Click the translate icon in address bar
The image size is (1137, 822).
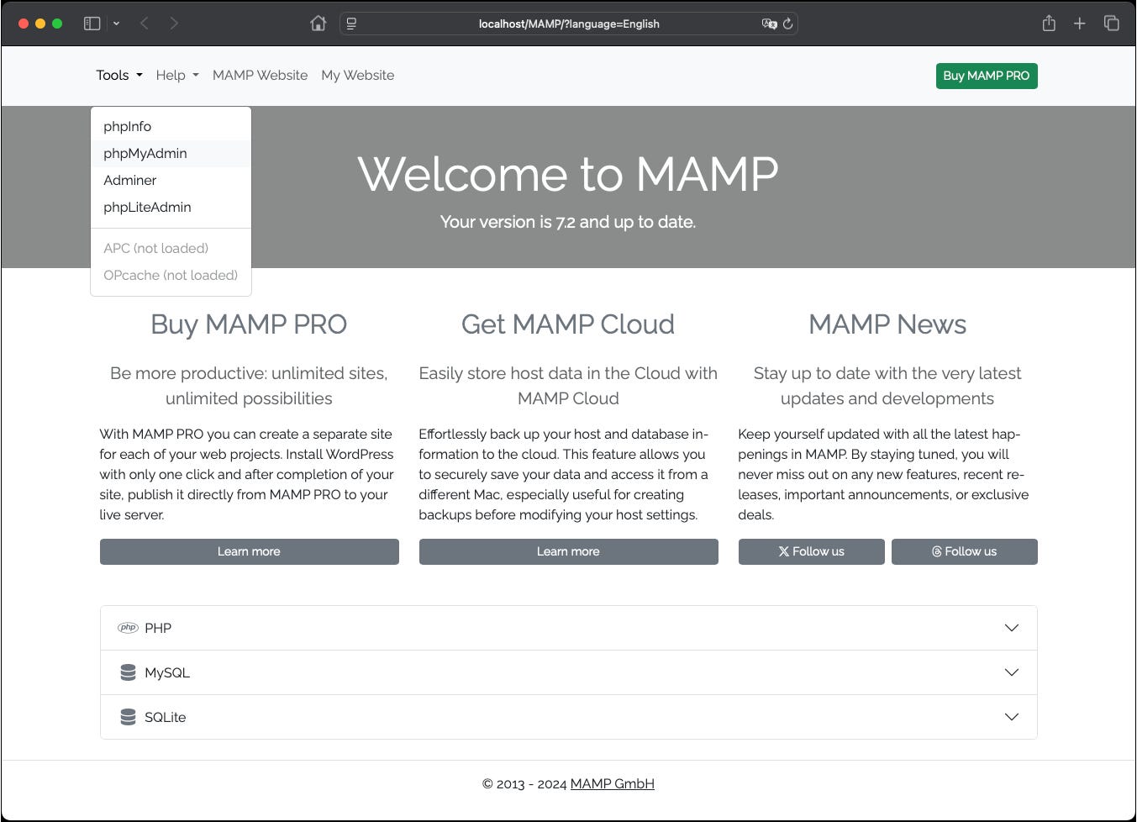pos(769,24)
